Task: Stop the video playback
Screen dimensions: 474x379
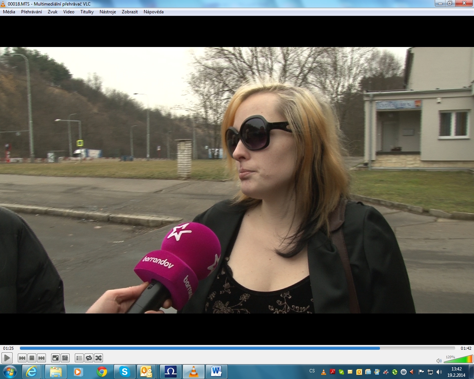Action: click(32, 358)
